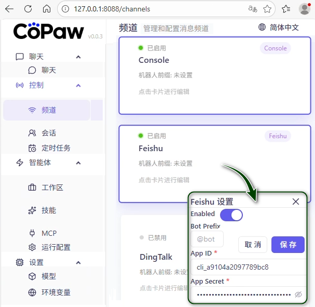Screen dimensions: 315x307
Task: Reload the page with the refresh icon
Action: [28, 9]
